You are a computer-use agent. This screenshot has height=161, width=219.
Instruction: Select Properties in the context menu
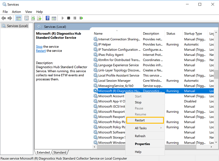coord(142,144)
